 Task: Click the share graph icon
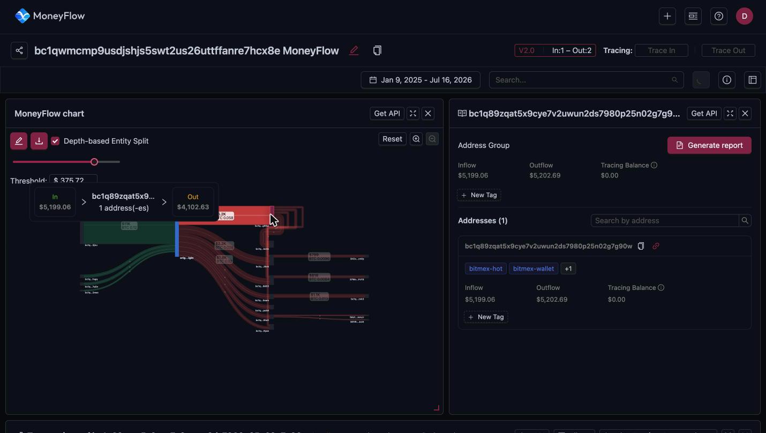pos(19,50)
